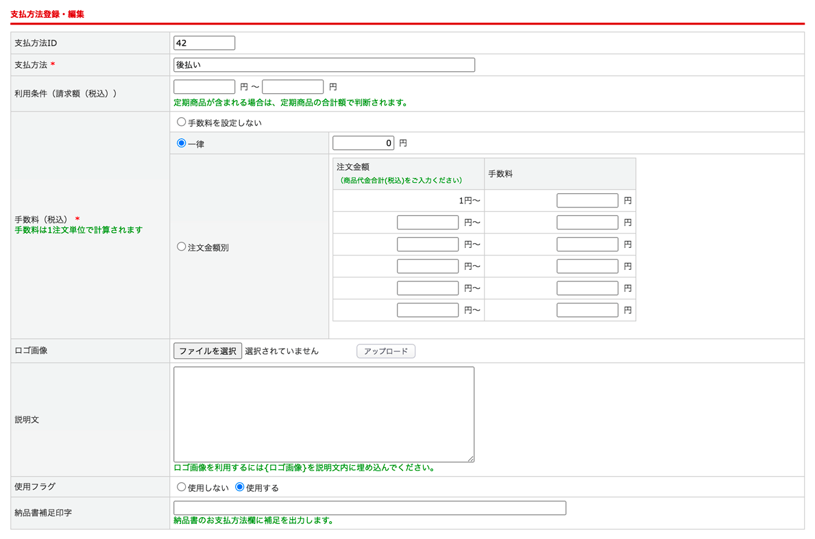Viewport: 815px width, 539px height.
Task: Set usage flag to 使用する
Action: click(x=240, y=488)
